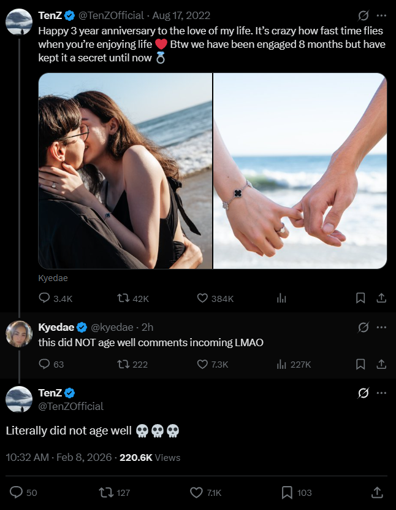Open more options on the anniversary tweet

(381, 15)
